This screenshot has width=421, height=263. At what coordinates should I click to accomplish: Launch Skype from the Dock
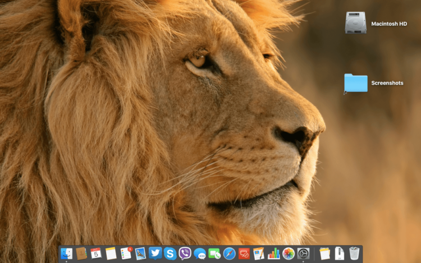pos(170,253)
